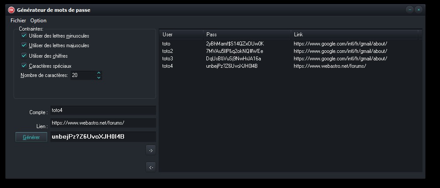Viewport: 440px width, 188px height.
Task: Select the toto2 row in the list
Action: pos(168,51)
